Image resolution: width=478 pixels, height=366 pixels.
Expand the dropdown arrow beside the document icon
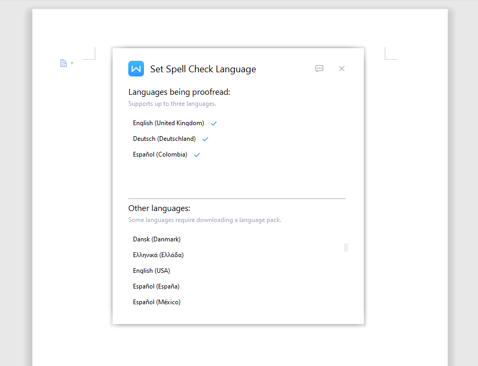(x=72, y=63)
